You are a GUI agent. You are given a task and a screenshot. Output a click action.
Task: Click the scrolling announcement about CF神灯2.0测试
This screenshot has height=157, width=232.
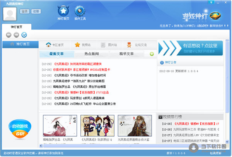(x=194, y=26)
